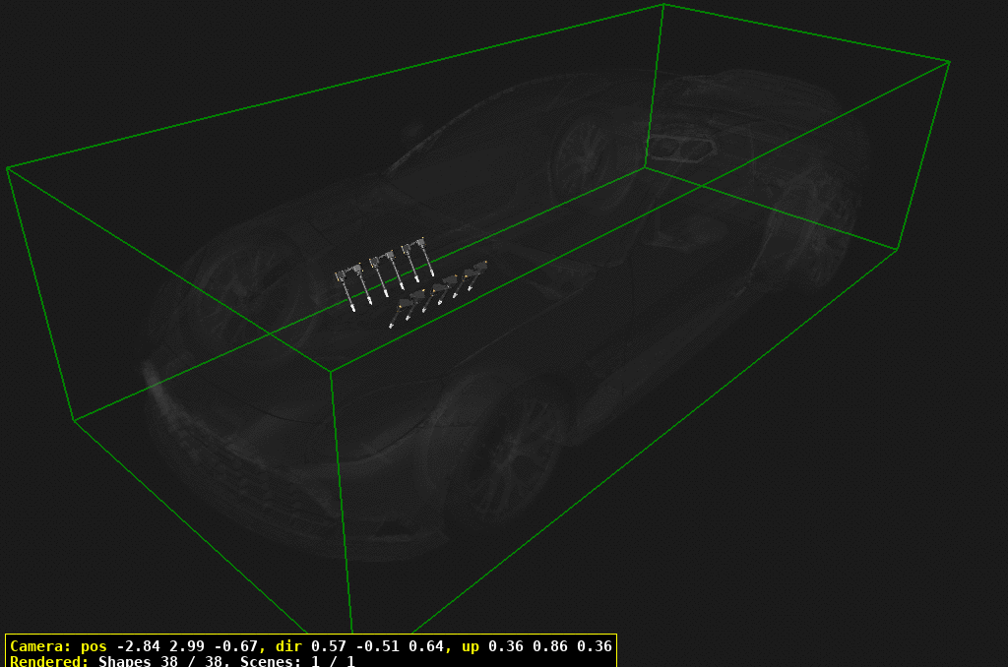
Task: Click the yellow border of the status panel
Action: pyautogui.click(x=4, y=649)
